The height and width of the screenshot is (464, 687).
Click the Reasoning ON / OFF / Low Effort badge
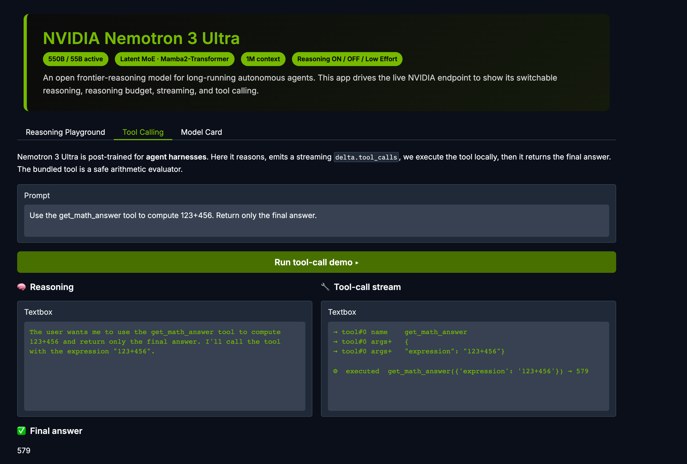[x=347, y=59]
